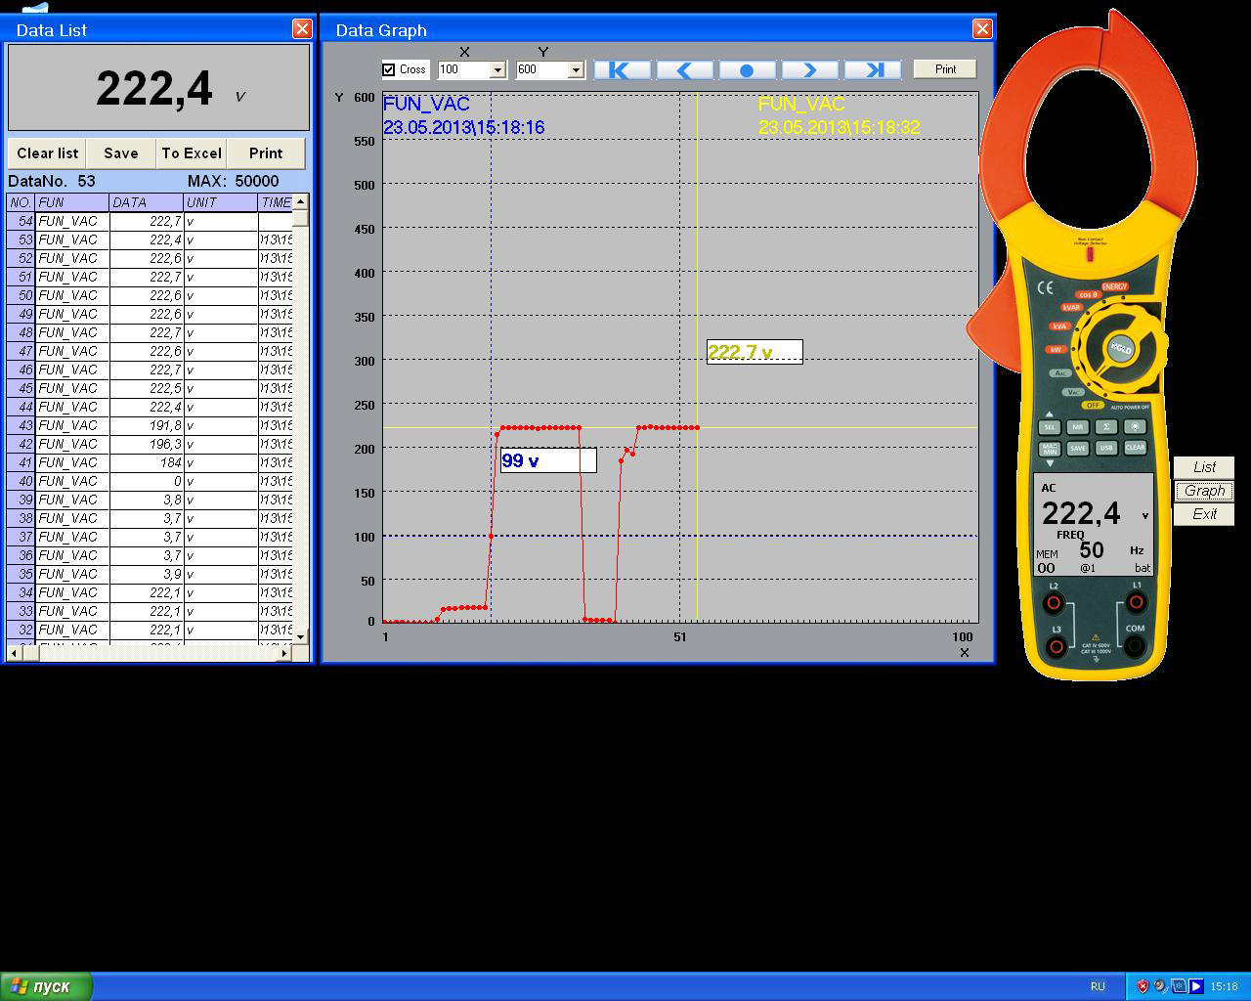Click the 222,7 v yellow cursor label

[x=755, y=352]
